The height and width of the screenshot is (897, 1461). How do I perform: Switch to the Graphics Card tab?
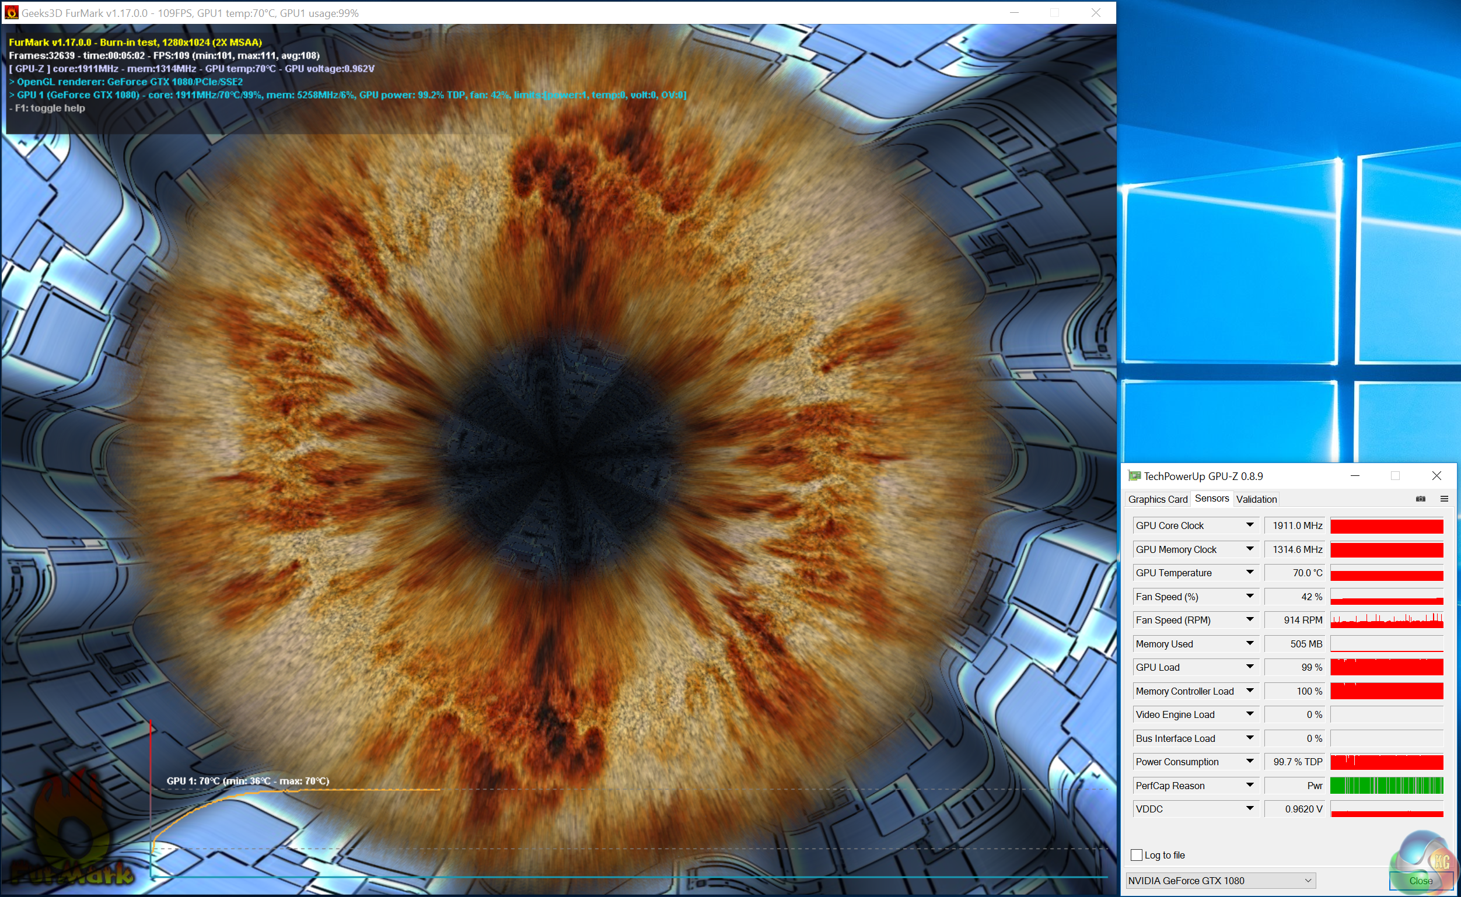click(1157, 499)
